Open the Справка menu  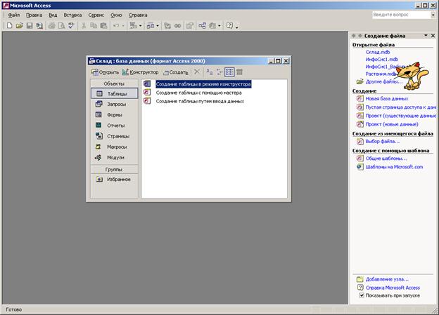[x=138, y=15]
